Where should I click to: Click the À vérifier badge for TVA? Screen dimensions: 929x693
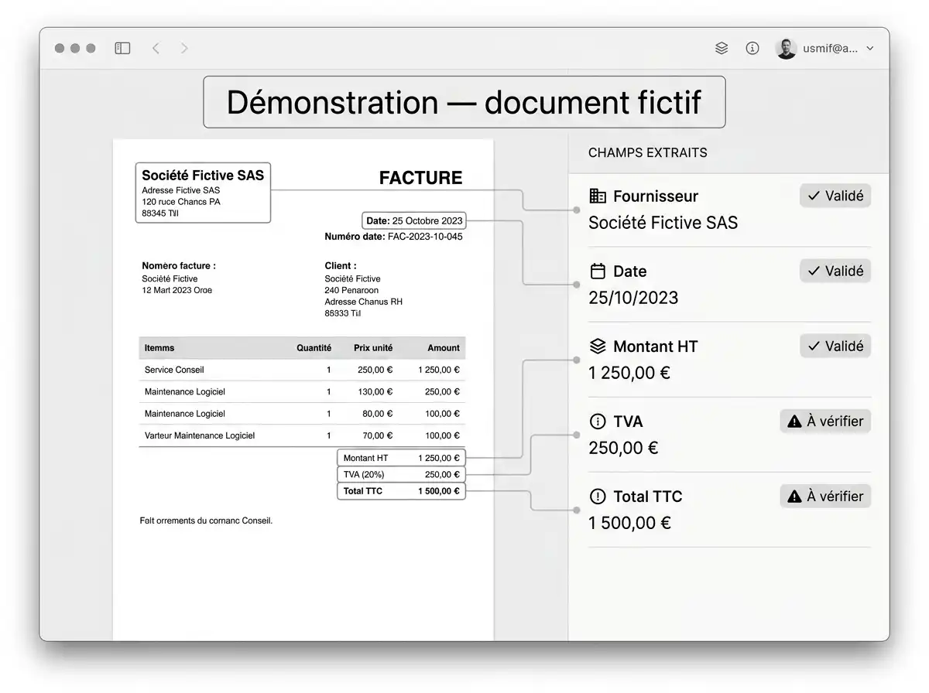(825, 421)
